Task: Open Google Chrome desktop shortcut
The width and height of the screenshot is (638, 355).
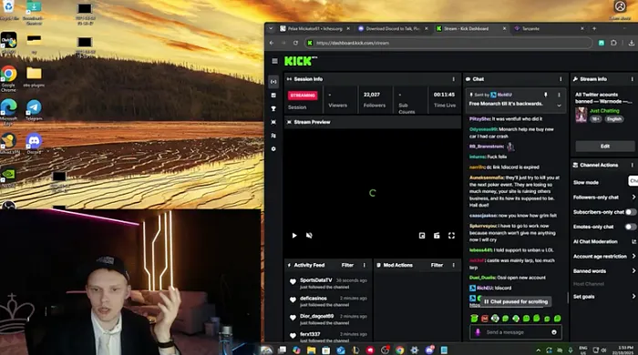Action: (8, 78)
